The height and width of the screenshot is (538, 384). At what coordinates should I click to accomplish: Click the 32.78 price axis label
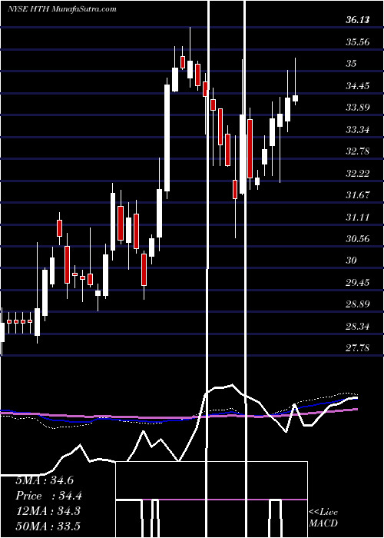[358, 151]
